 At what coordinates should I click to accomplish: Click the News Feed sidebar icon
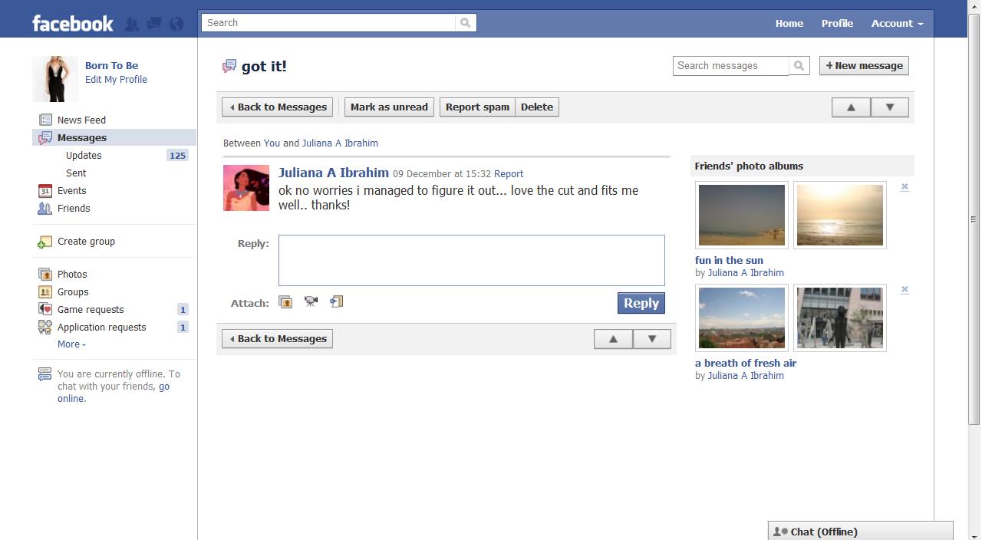click(45, 120)
